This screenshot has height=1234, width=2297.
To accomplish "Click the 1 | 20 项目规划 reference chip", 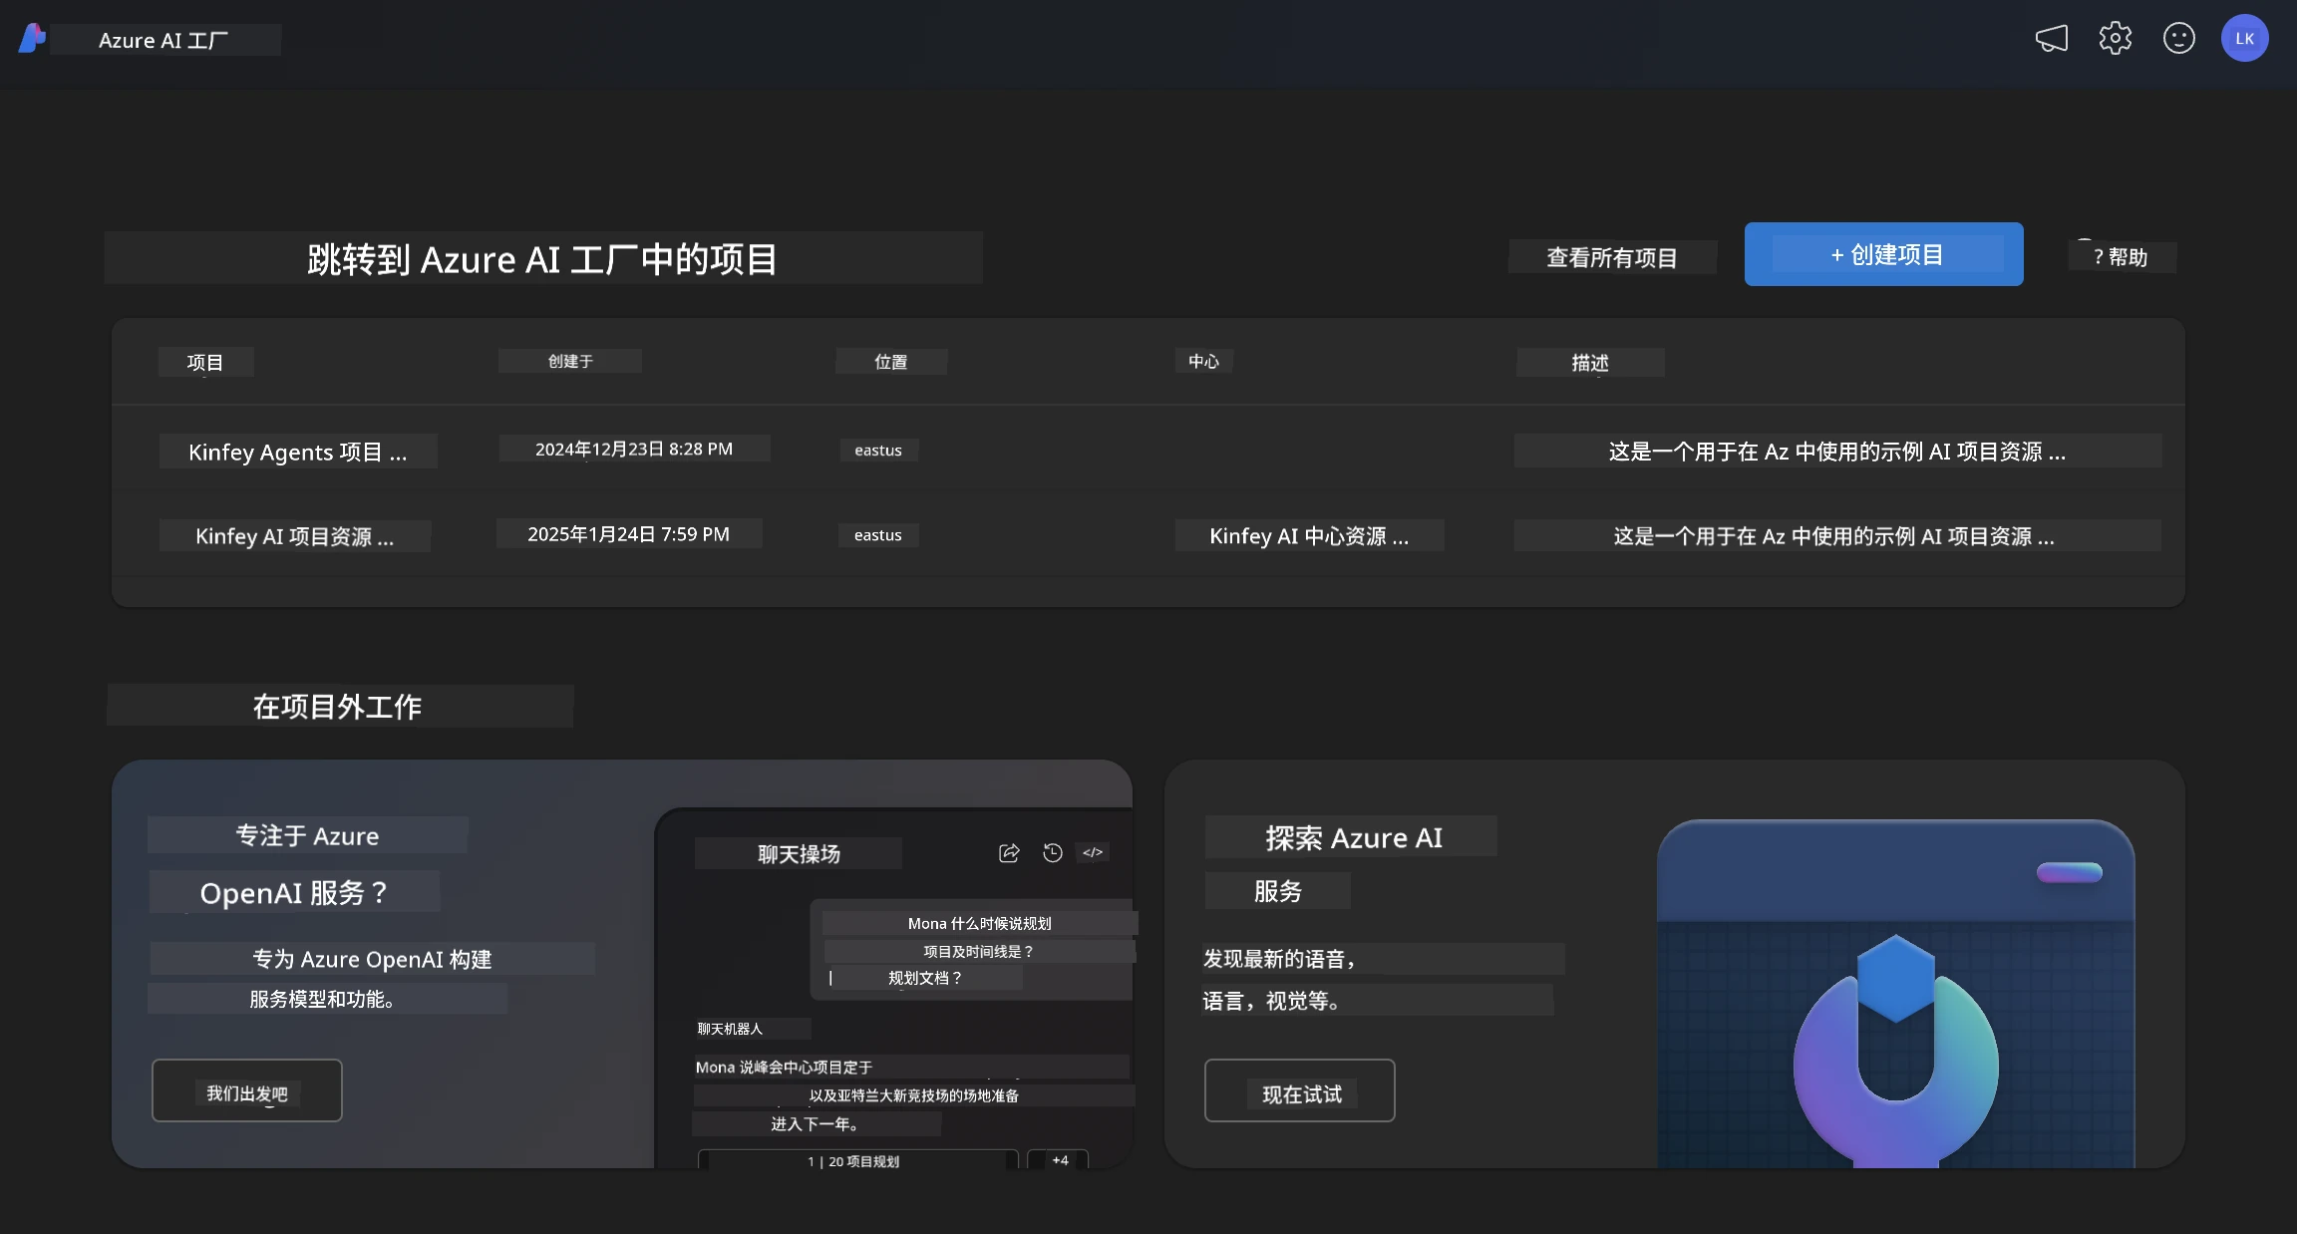I will [x=857, y=1160].
